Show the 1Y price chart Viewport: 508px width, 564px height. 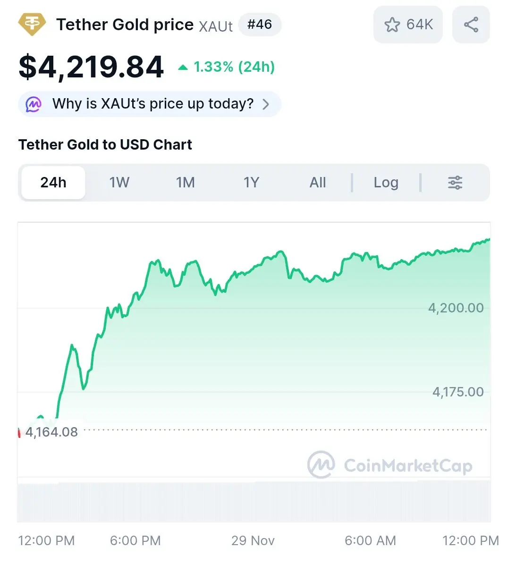[x=251, y=183]
